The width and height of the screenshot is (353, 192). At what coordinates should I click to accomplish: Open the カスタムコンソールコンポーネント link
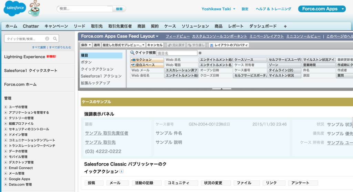[x=220, y=36]
